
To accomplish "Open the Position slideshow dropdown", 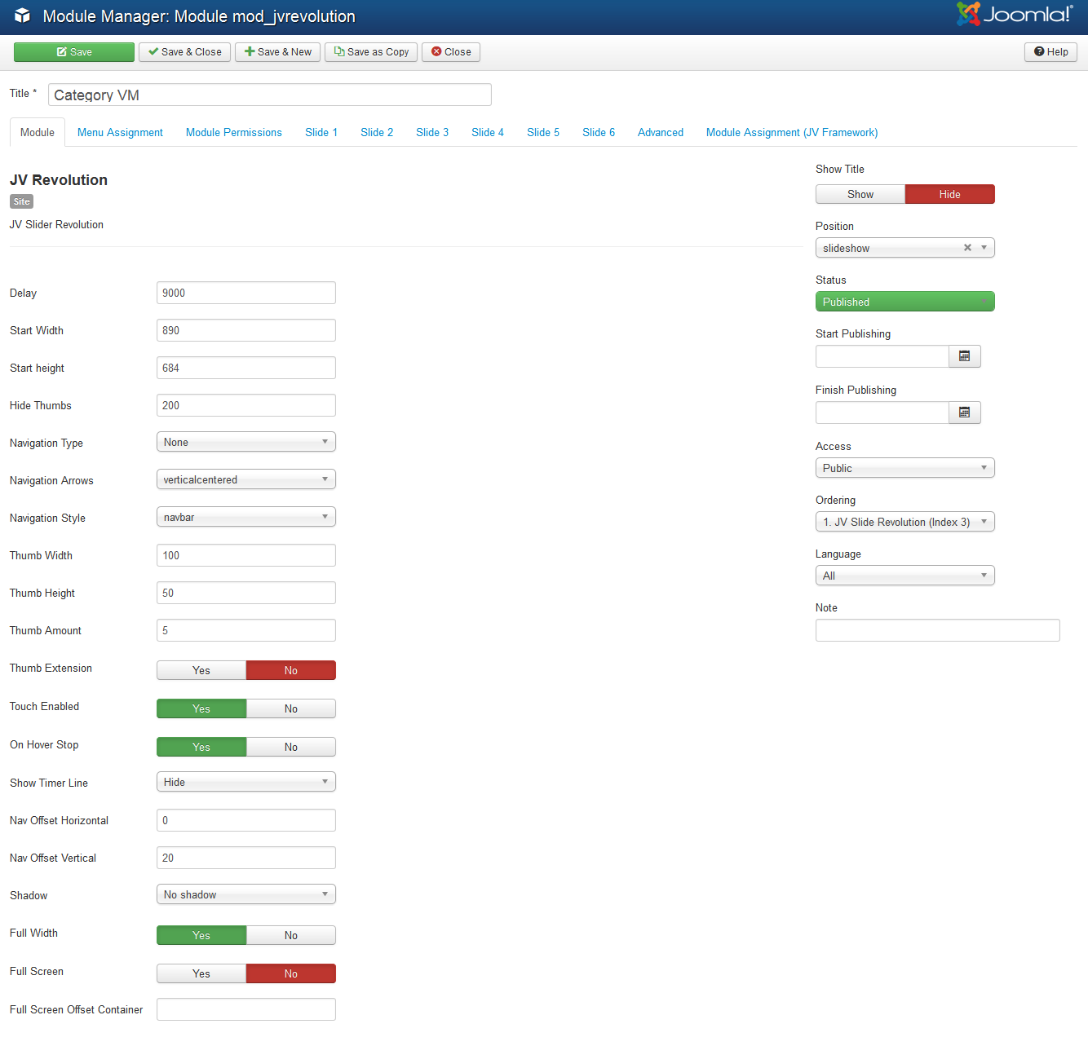I will pyautogui.click(x=905, y=248).
